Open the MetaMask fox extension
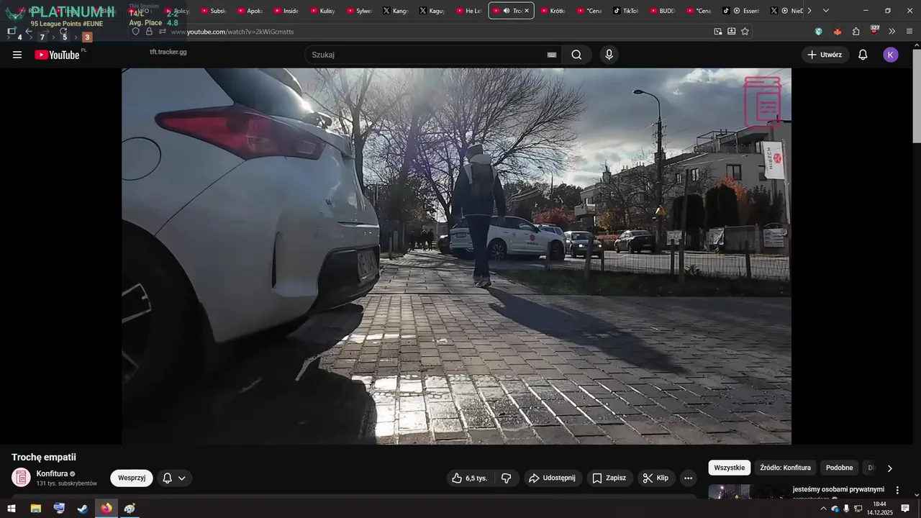Image resolution: width=921 pixels, height=518 pixels. tap(838, 32)
